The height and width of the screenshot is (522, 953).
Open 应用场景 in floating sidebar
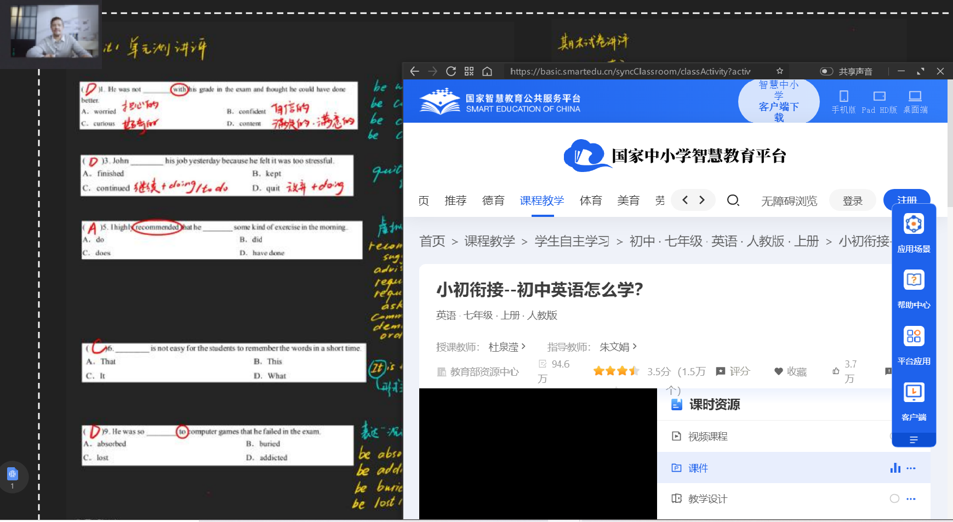click(914, 233)
